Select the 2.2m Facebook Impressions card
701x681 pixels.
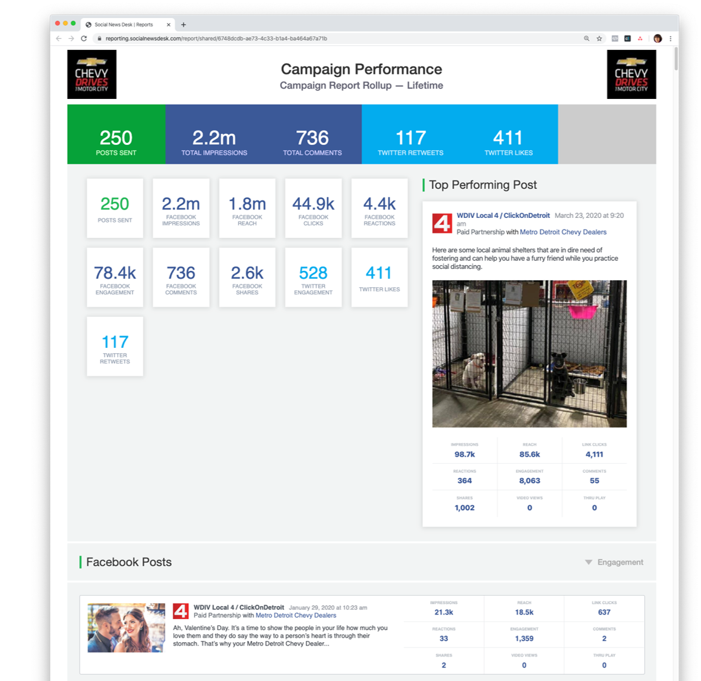pyautogui.click(x=181, y=208)
